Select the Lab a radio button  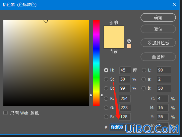pyautogui.click(x=144, y=79)
